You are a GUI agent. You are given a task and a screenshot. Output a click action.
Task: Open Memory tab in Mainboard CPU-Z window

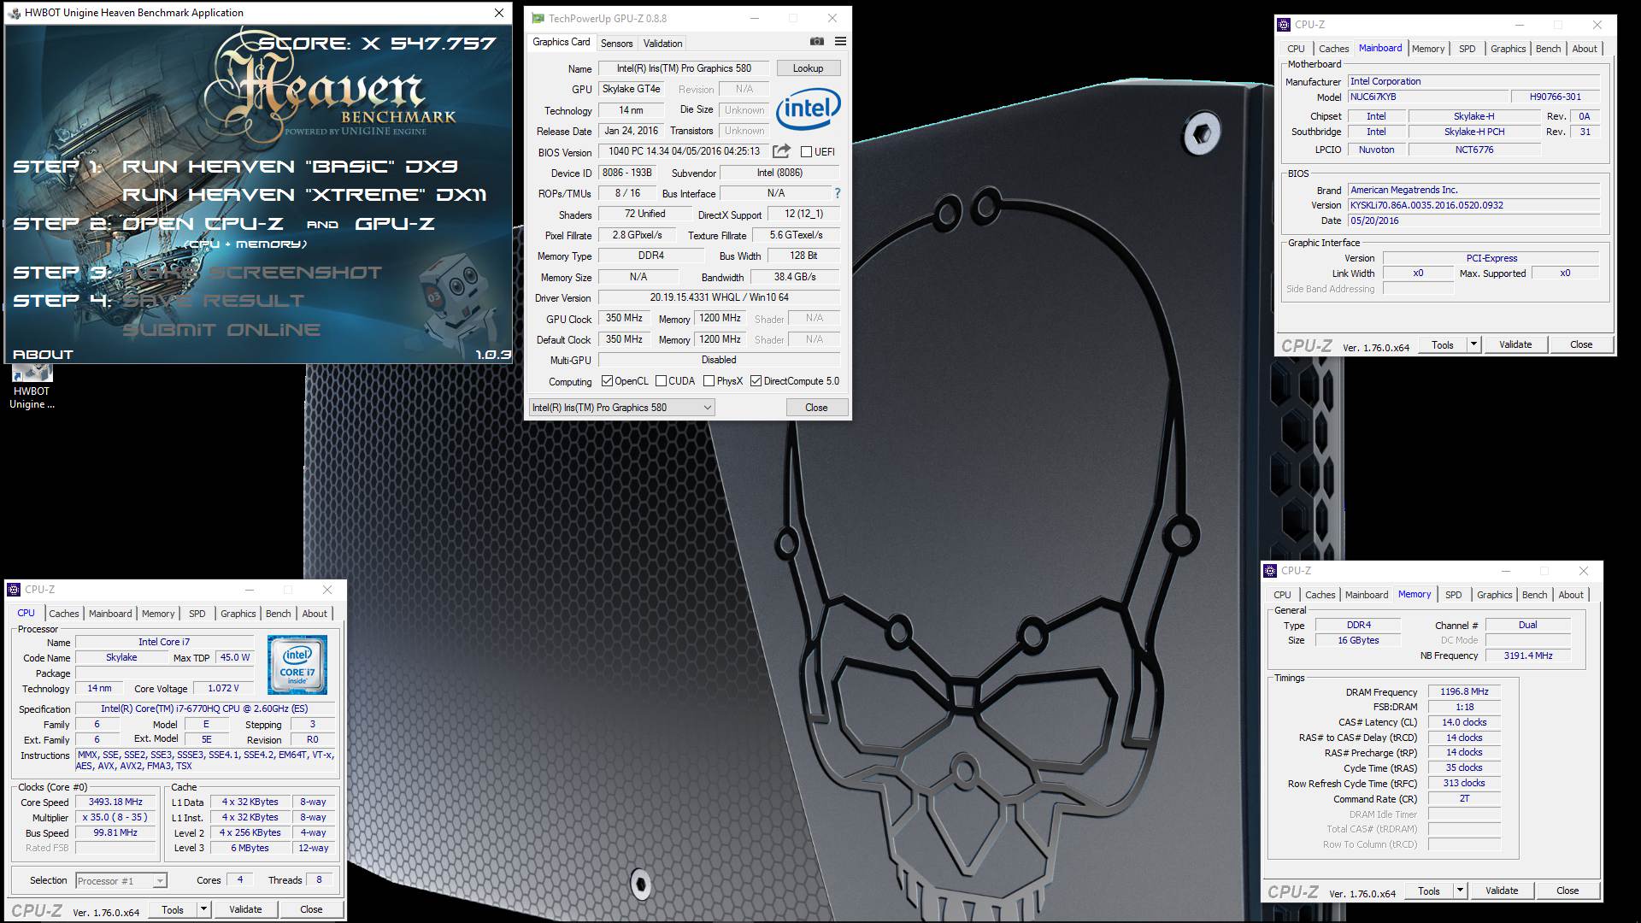pyautogui.click(x=1427, y=49)
